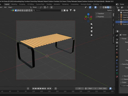
Task: Open the World properties globe icon
Action: [x=117, y=53]
